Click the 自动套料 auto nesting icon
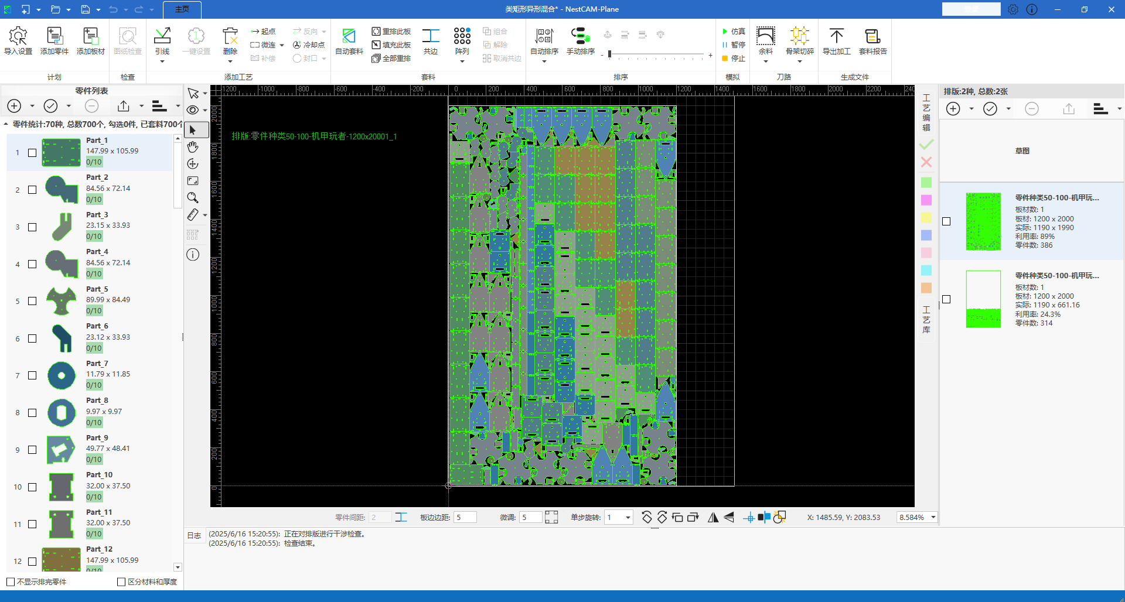The image size is (1125, 602). coord(349,36)
